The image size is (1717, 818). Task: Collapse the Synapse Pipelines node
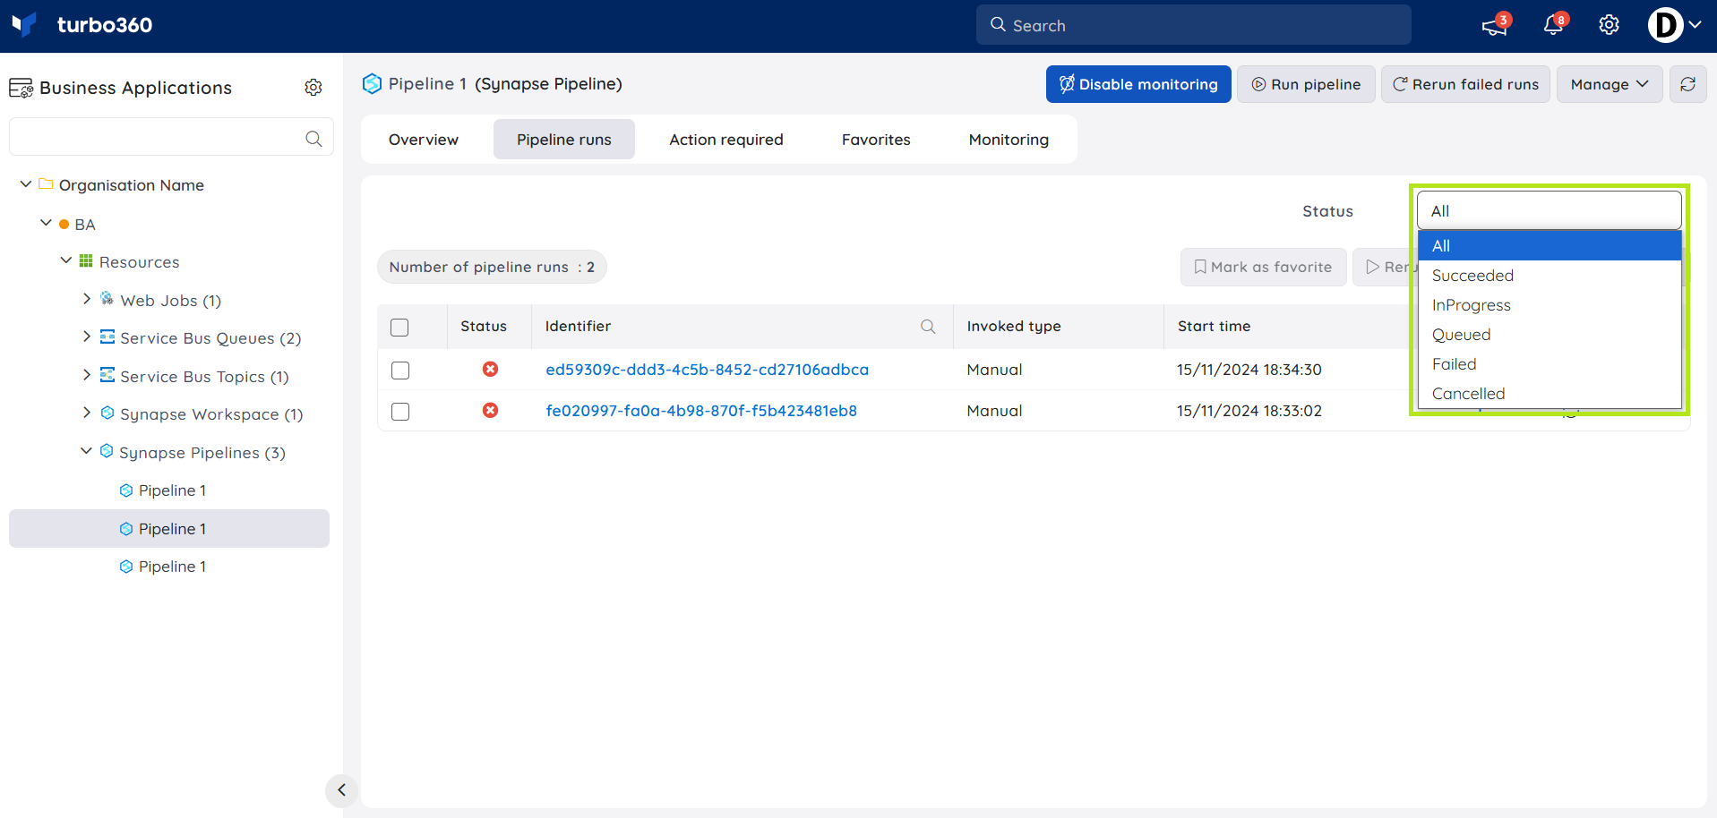pyautogui.click(x=86, y=451)
